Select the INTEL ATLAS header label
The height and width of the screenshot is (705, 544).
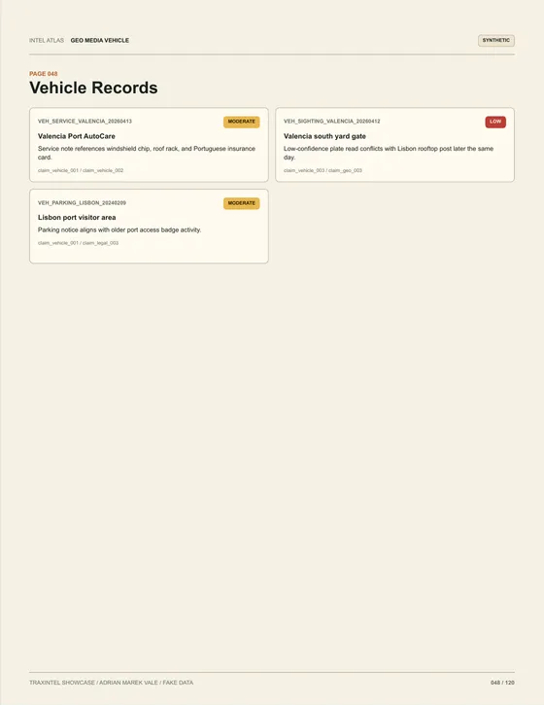47,41
